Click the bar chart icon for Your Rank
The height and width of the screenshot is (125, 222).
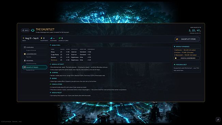51,38
